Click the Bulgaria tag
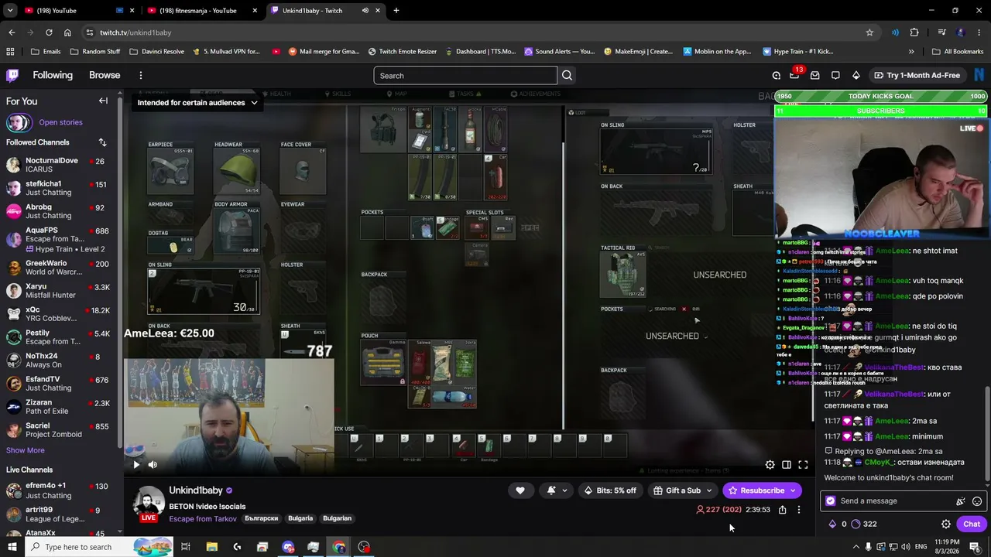The image size is (991, 557). 300,519
